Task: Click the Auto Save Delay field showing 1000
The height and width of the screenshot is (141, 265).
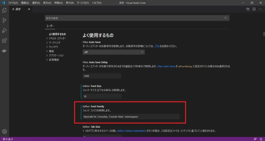Action: [x=102, y=76]
